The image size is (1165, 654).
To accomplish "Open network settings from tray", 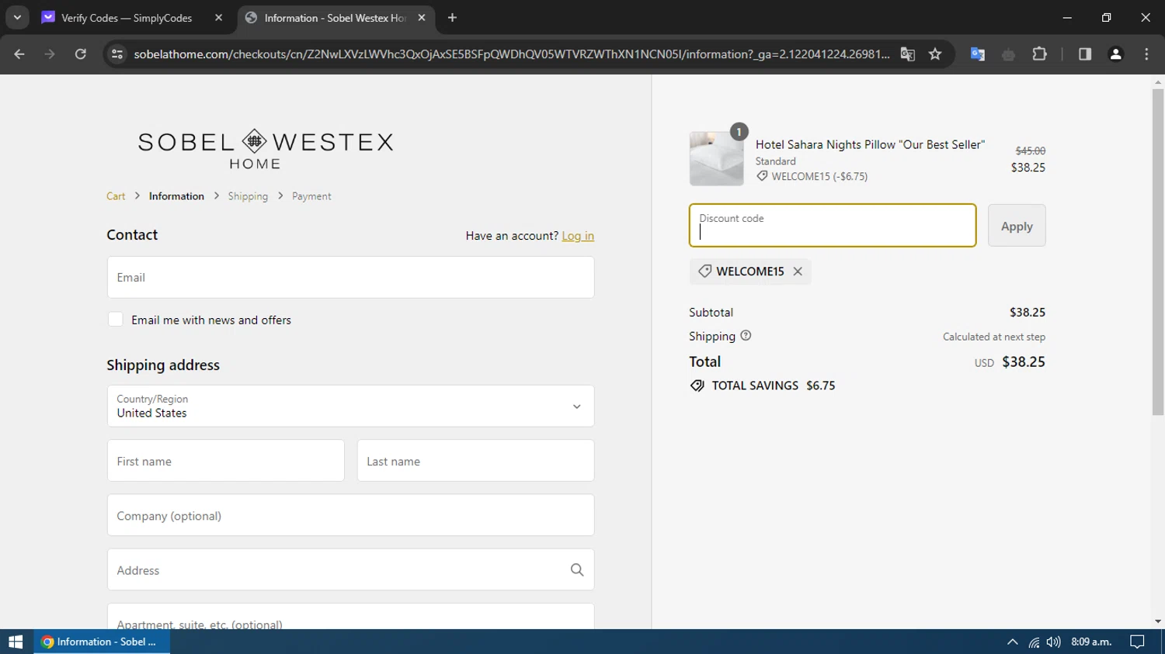I will click(x=1034, y=642).
